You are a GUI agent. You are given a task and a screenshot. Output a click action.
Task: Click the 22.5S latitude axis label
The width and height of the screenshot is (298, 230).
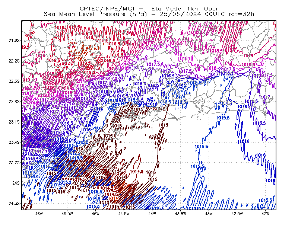pos(14,81)
